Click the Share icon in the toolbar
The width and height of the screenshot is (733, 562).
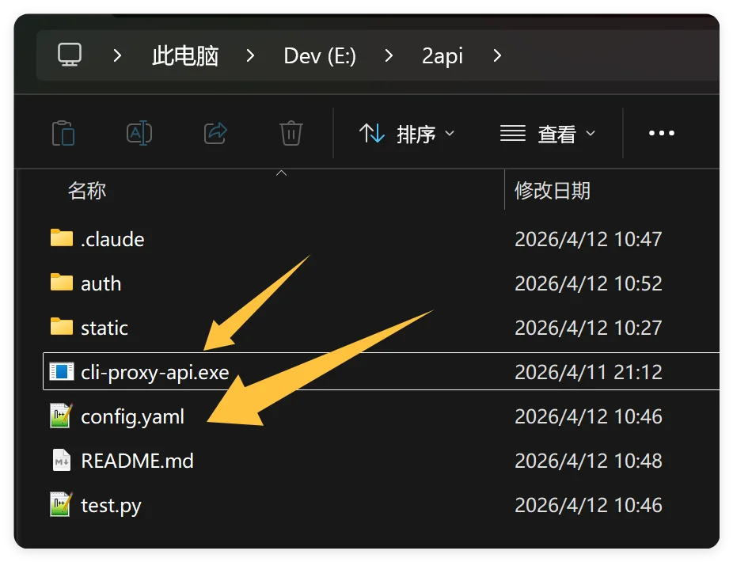pos(215,133)
